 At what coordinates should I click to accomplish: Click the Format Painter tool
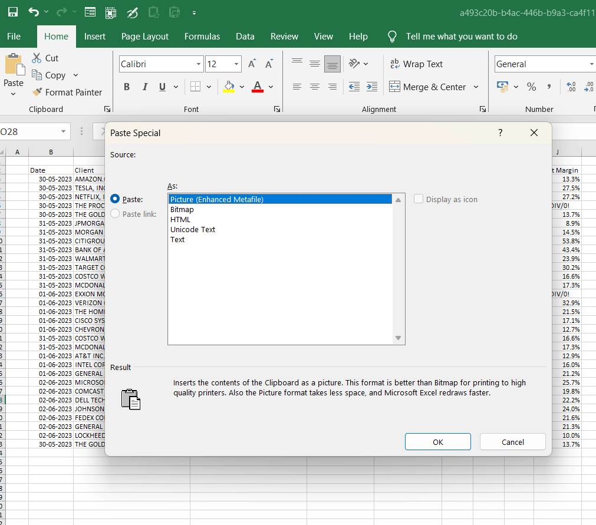(67, 92)
